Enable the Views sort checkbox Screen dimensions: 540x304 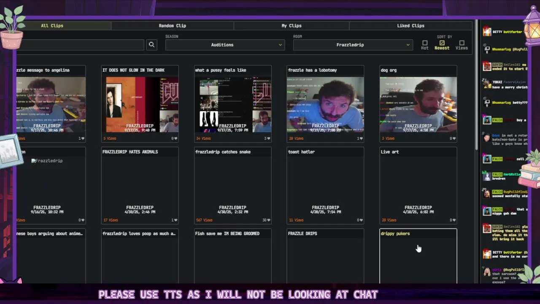pyautogui.click(x=462, y=43)
